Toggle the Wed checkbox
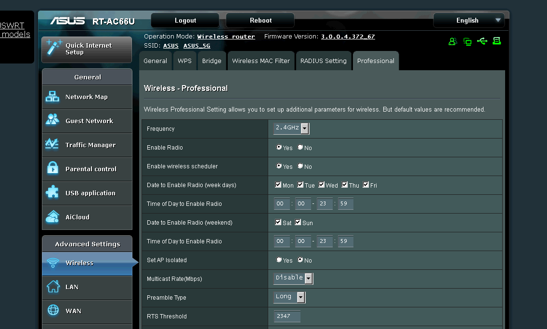 click(322, 185)
